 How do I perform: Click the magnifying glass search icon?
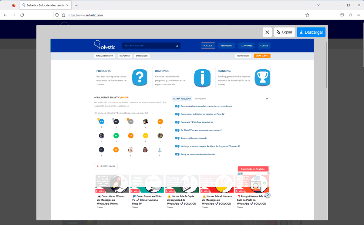click(177, 46)
